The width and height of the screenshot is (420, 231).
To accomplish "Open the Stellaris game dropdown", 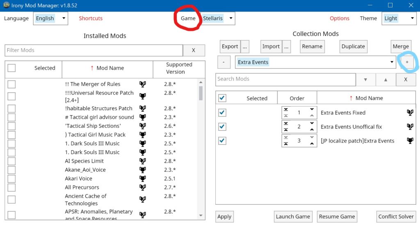I will point(218,18).
